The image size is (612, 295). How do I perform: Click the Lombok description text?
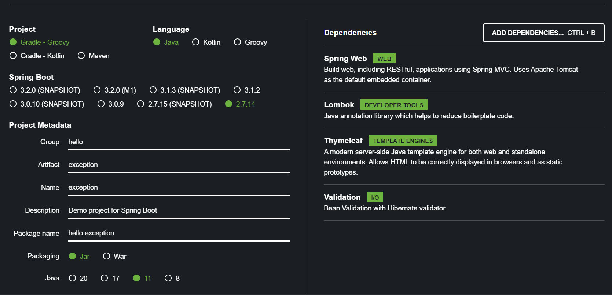(x=419, y=116)
